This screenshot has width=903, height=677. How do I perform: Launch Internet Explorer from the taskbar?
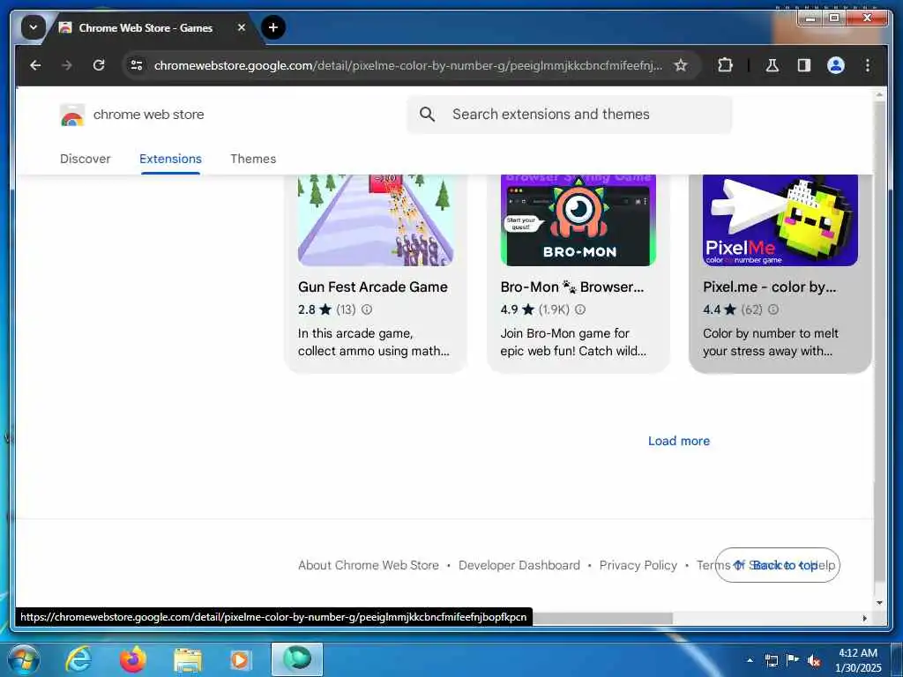click(x=78, y=659)
